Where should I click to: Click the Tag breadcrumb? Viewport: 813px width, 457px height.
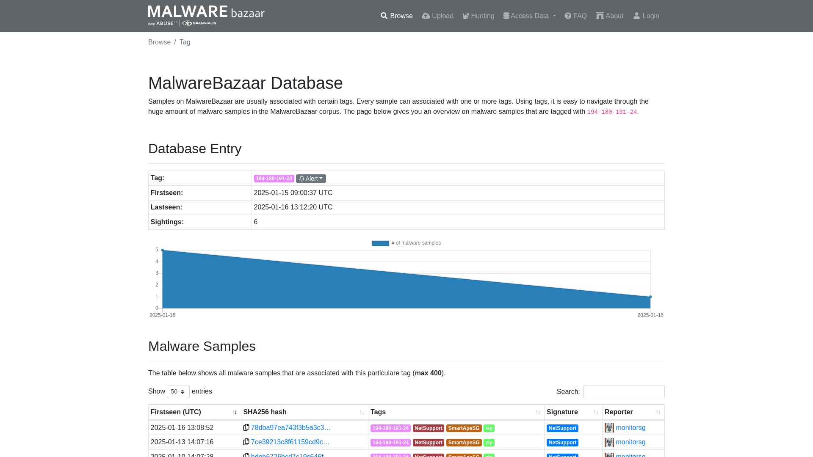[x=185, y=42]
